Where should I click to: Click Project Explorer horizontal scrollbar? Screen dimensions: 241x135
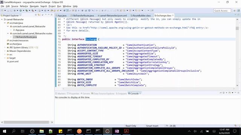coord(26,122)
